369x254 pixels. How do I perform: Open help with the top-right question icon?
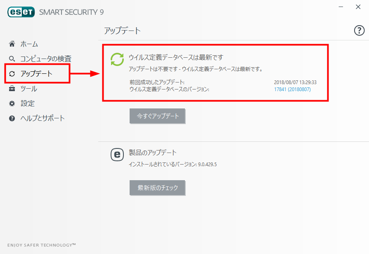tap(359, 31)
